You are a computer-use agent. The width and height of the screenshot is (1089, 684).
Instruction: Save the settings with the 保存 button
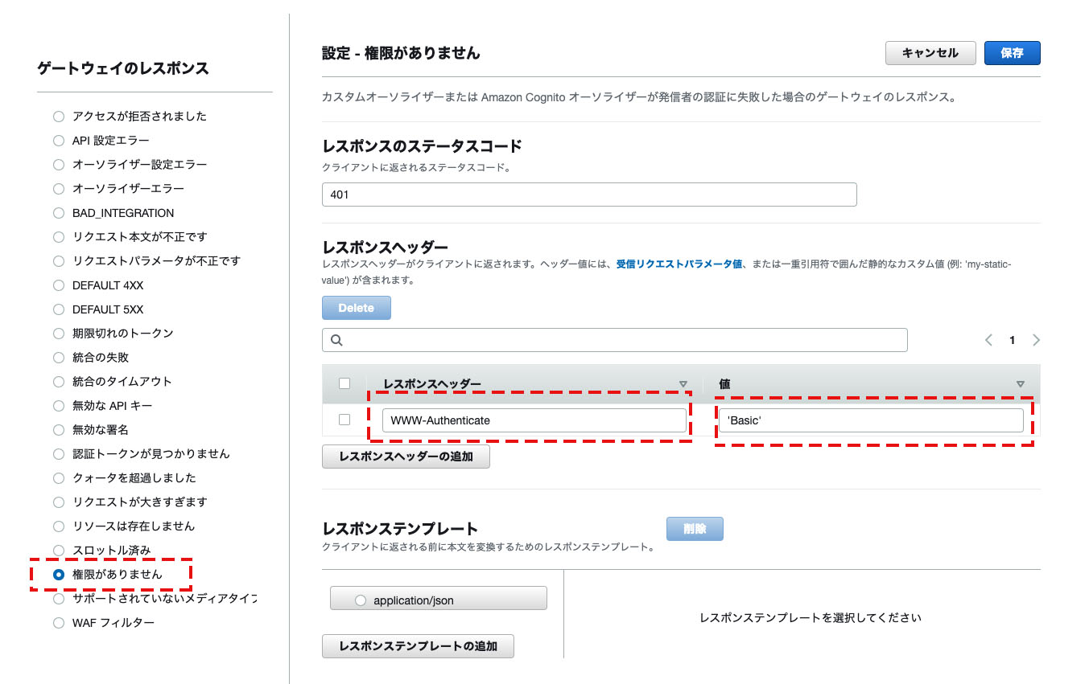click(x=1012, y=53)
